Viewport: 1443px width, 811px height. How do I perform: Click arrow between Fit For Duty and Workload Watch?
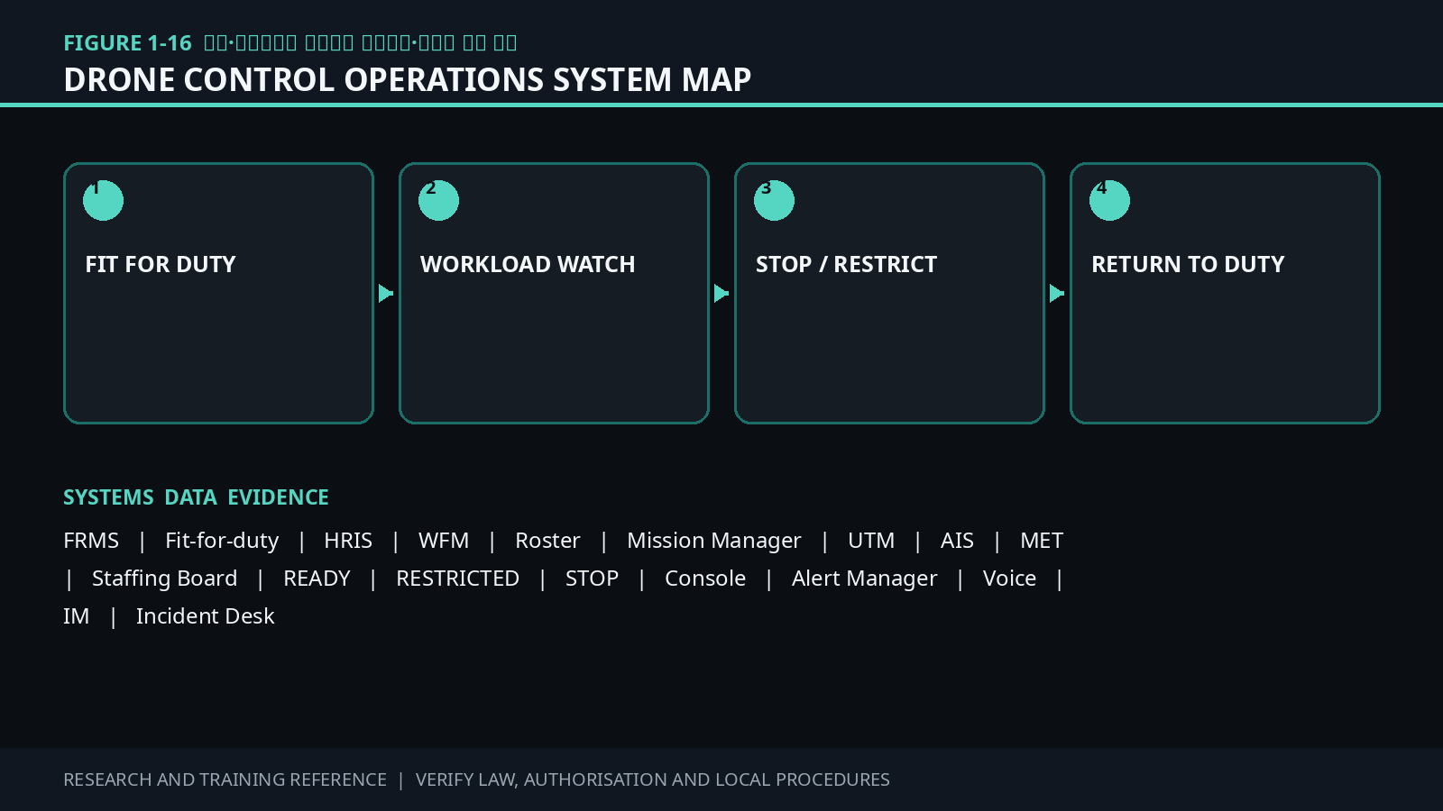pos(386,293)
